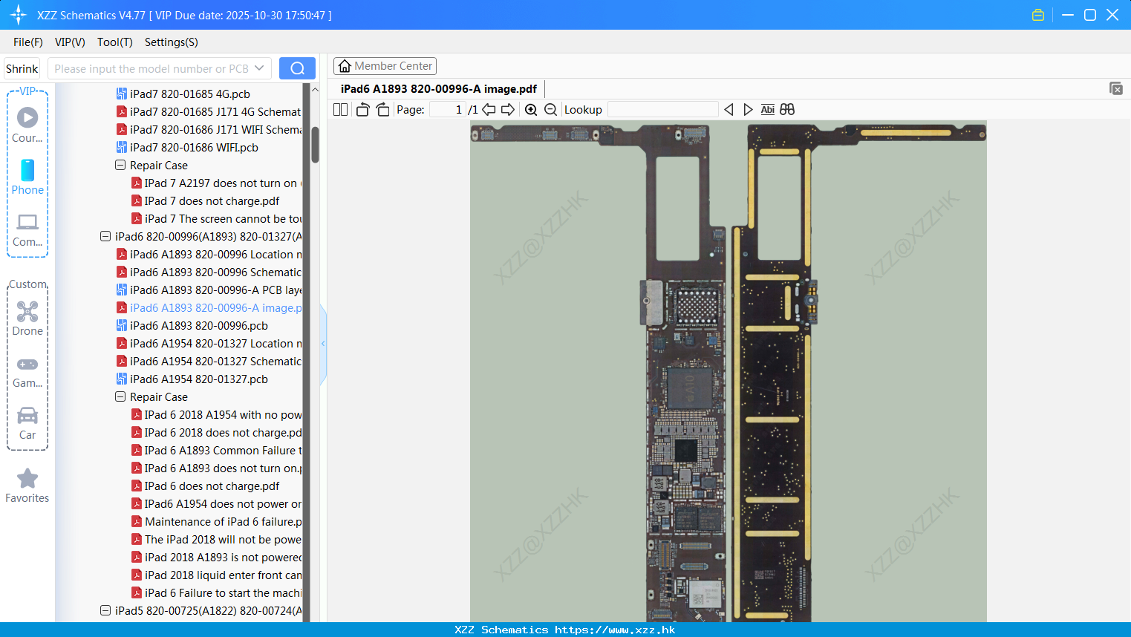
Task: Open iPad7 820-01685 J171 4G Schematic
Action: click(x=209, y=111)
